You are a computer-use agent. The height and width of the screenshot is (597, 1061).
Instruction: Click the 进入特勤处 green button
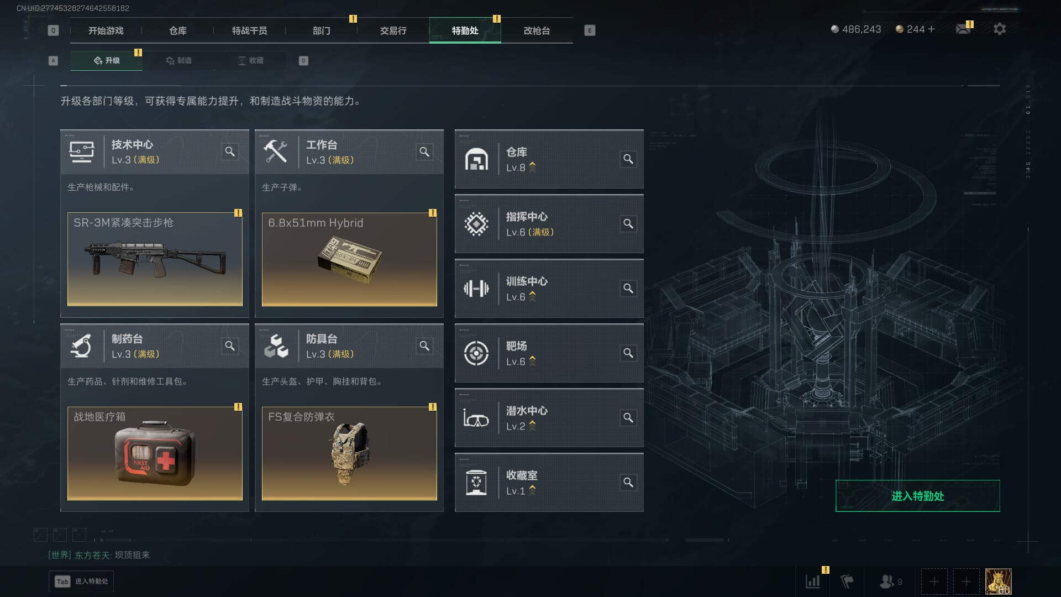click(x=917, y=496)
